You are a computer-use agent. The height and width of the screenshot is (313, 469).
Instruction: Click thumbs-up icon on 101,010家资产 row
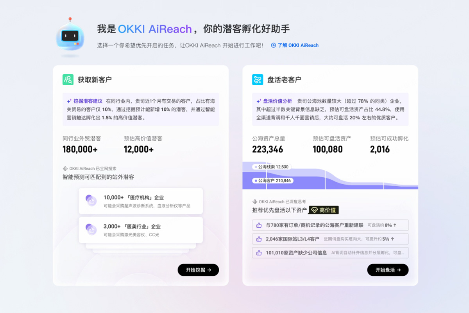[259, 253]
